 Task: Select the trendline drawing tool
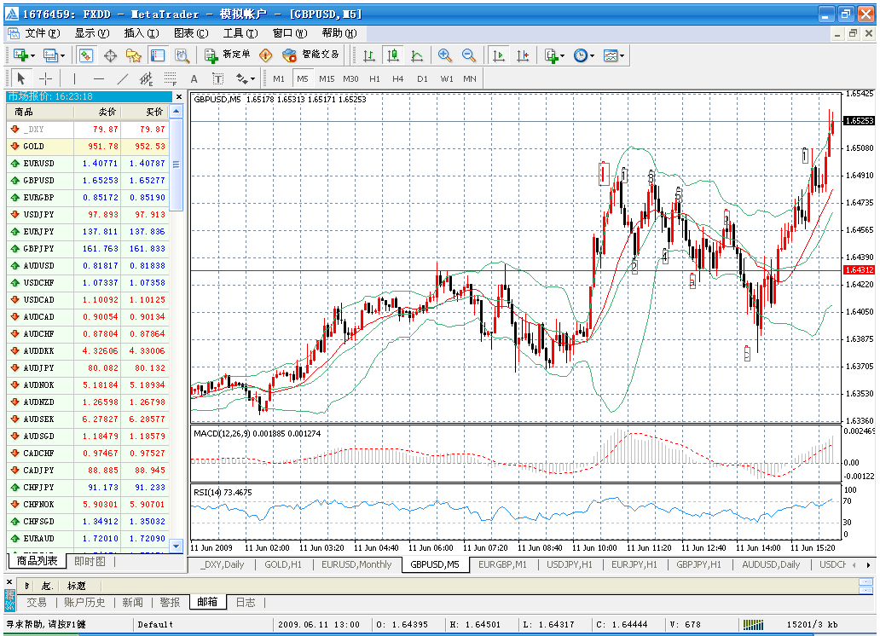pyautogui.click(x=123, y=78)
